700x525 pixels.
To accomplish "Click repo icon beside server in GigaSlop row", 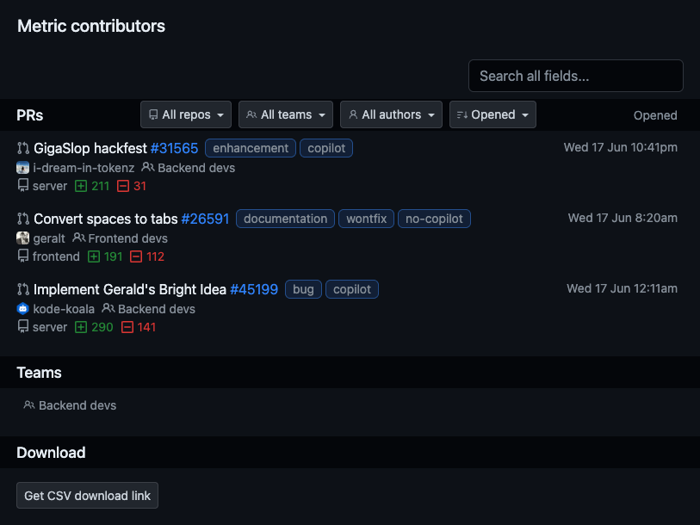I will tap(23, 185).
